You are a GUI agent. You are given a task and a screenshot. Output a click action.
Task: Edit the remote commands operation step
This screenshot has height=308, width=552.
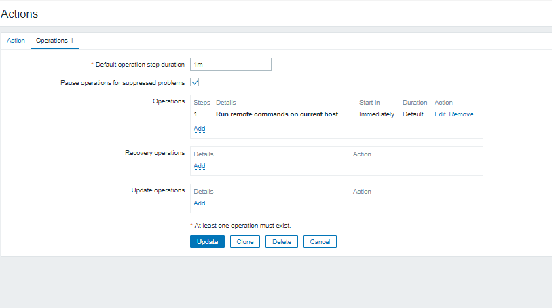[x=440, y=114]
